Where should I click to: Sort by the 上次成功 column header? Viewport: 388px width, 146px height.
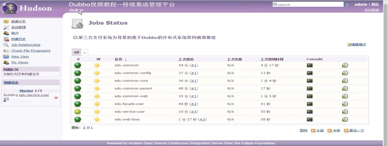186,59
